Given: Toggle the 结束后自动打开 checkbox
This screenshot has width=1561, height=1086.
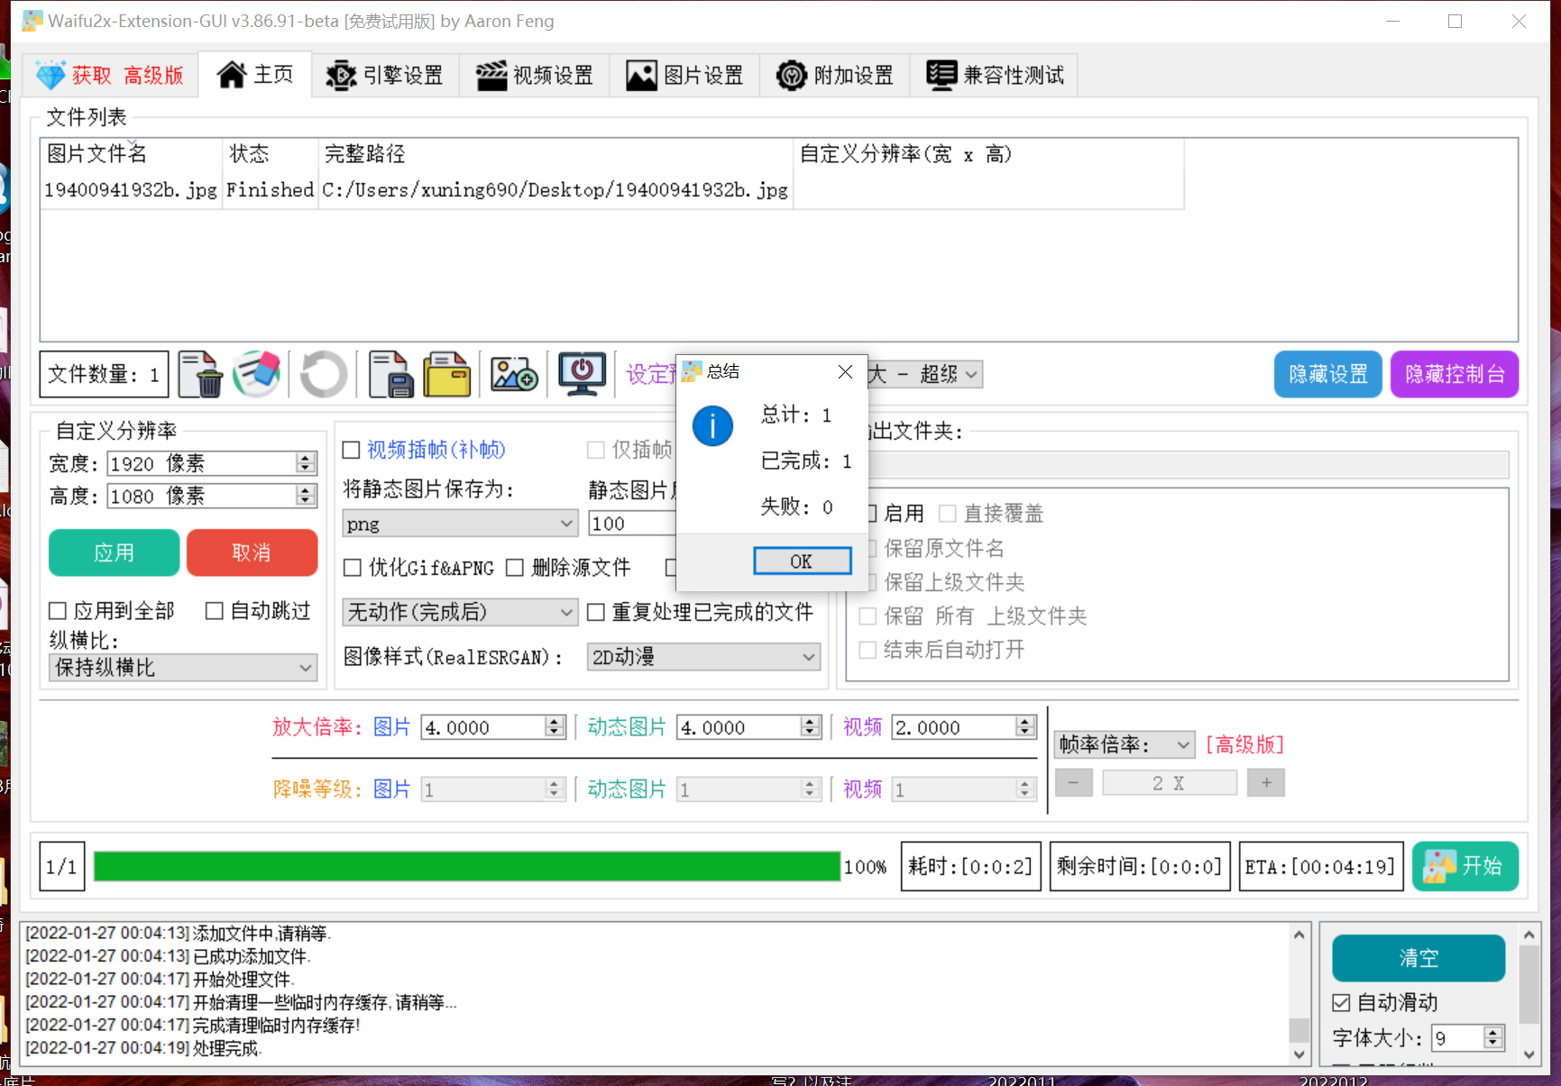Looking at the screenshot, I should (868, 650).
